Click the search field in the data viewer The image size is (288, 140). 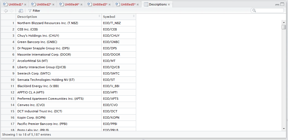click(x=267, y=11)
